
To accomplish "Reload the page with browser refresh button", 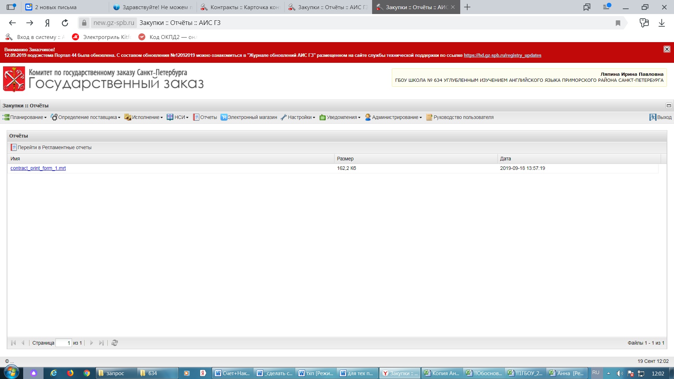I will click(65, 23).
